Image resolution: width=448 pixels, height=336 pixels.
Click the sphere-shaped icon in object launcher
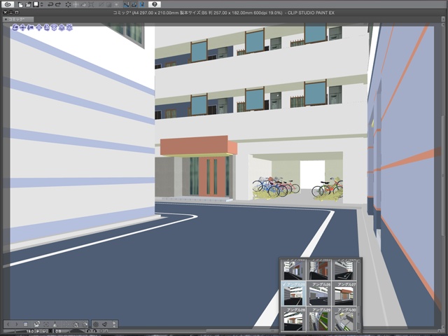[x=96, y=324]
